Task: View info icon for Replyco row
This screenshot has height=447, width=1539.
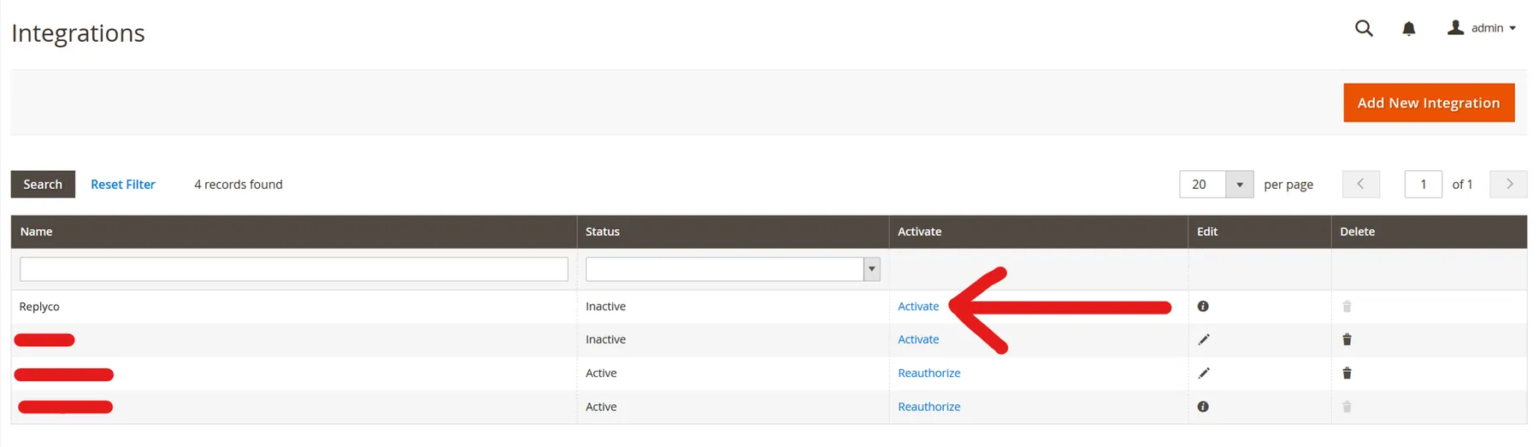Action: pos(1203,306)
